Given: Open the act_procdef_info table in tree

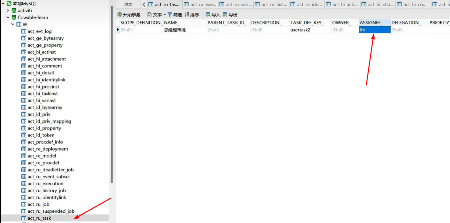Looking at the screenshot, I should coord(45,142).
